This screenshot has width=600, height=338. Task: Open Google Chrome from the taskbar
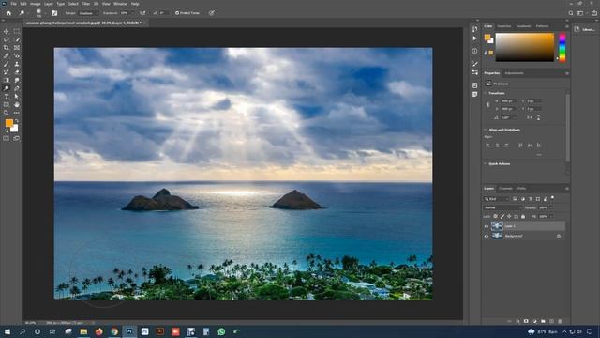click(114, 331)
